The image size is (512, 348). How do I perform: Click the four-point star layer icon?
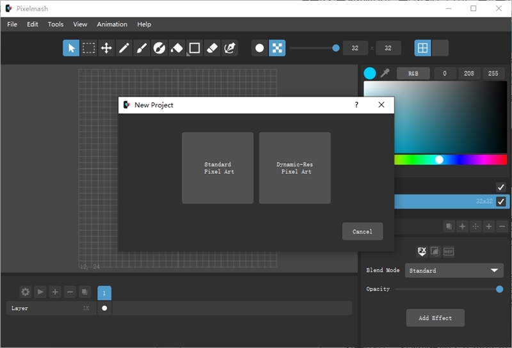(462, 226)
